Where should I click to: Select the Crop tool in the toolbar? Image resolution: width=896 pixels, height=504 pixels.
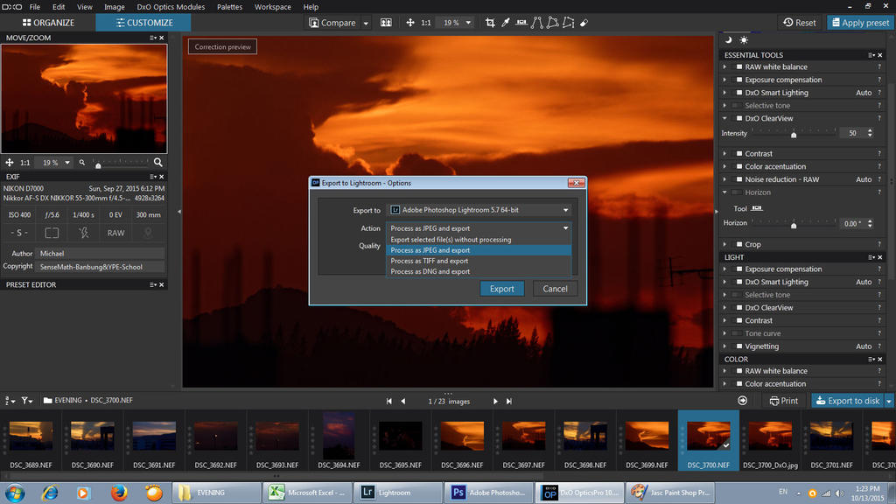pos(490,22)
